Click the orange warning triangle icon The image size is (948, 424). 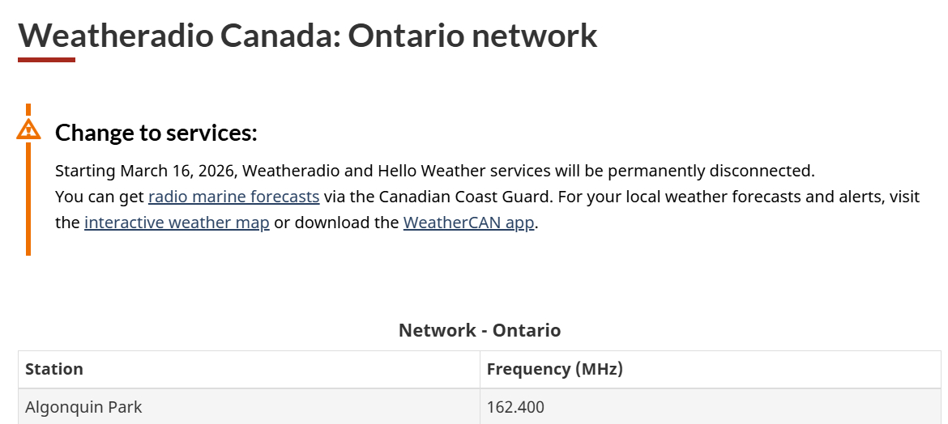(x=28, y=129)
